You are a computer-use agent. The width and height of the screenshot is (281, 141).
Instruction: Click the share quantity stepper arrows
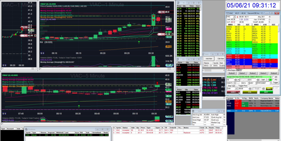pos(235,80)
